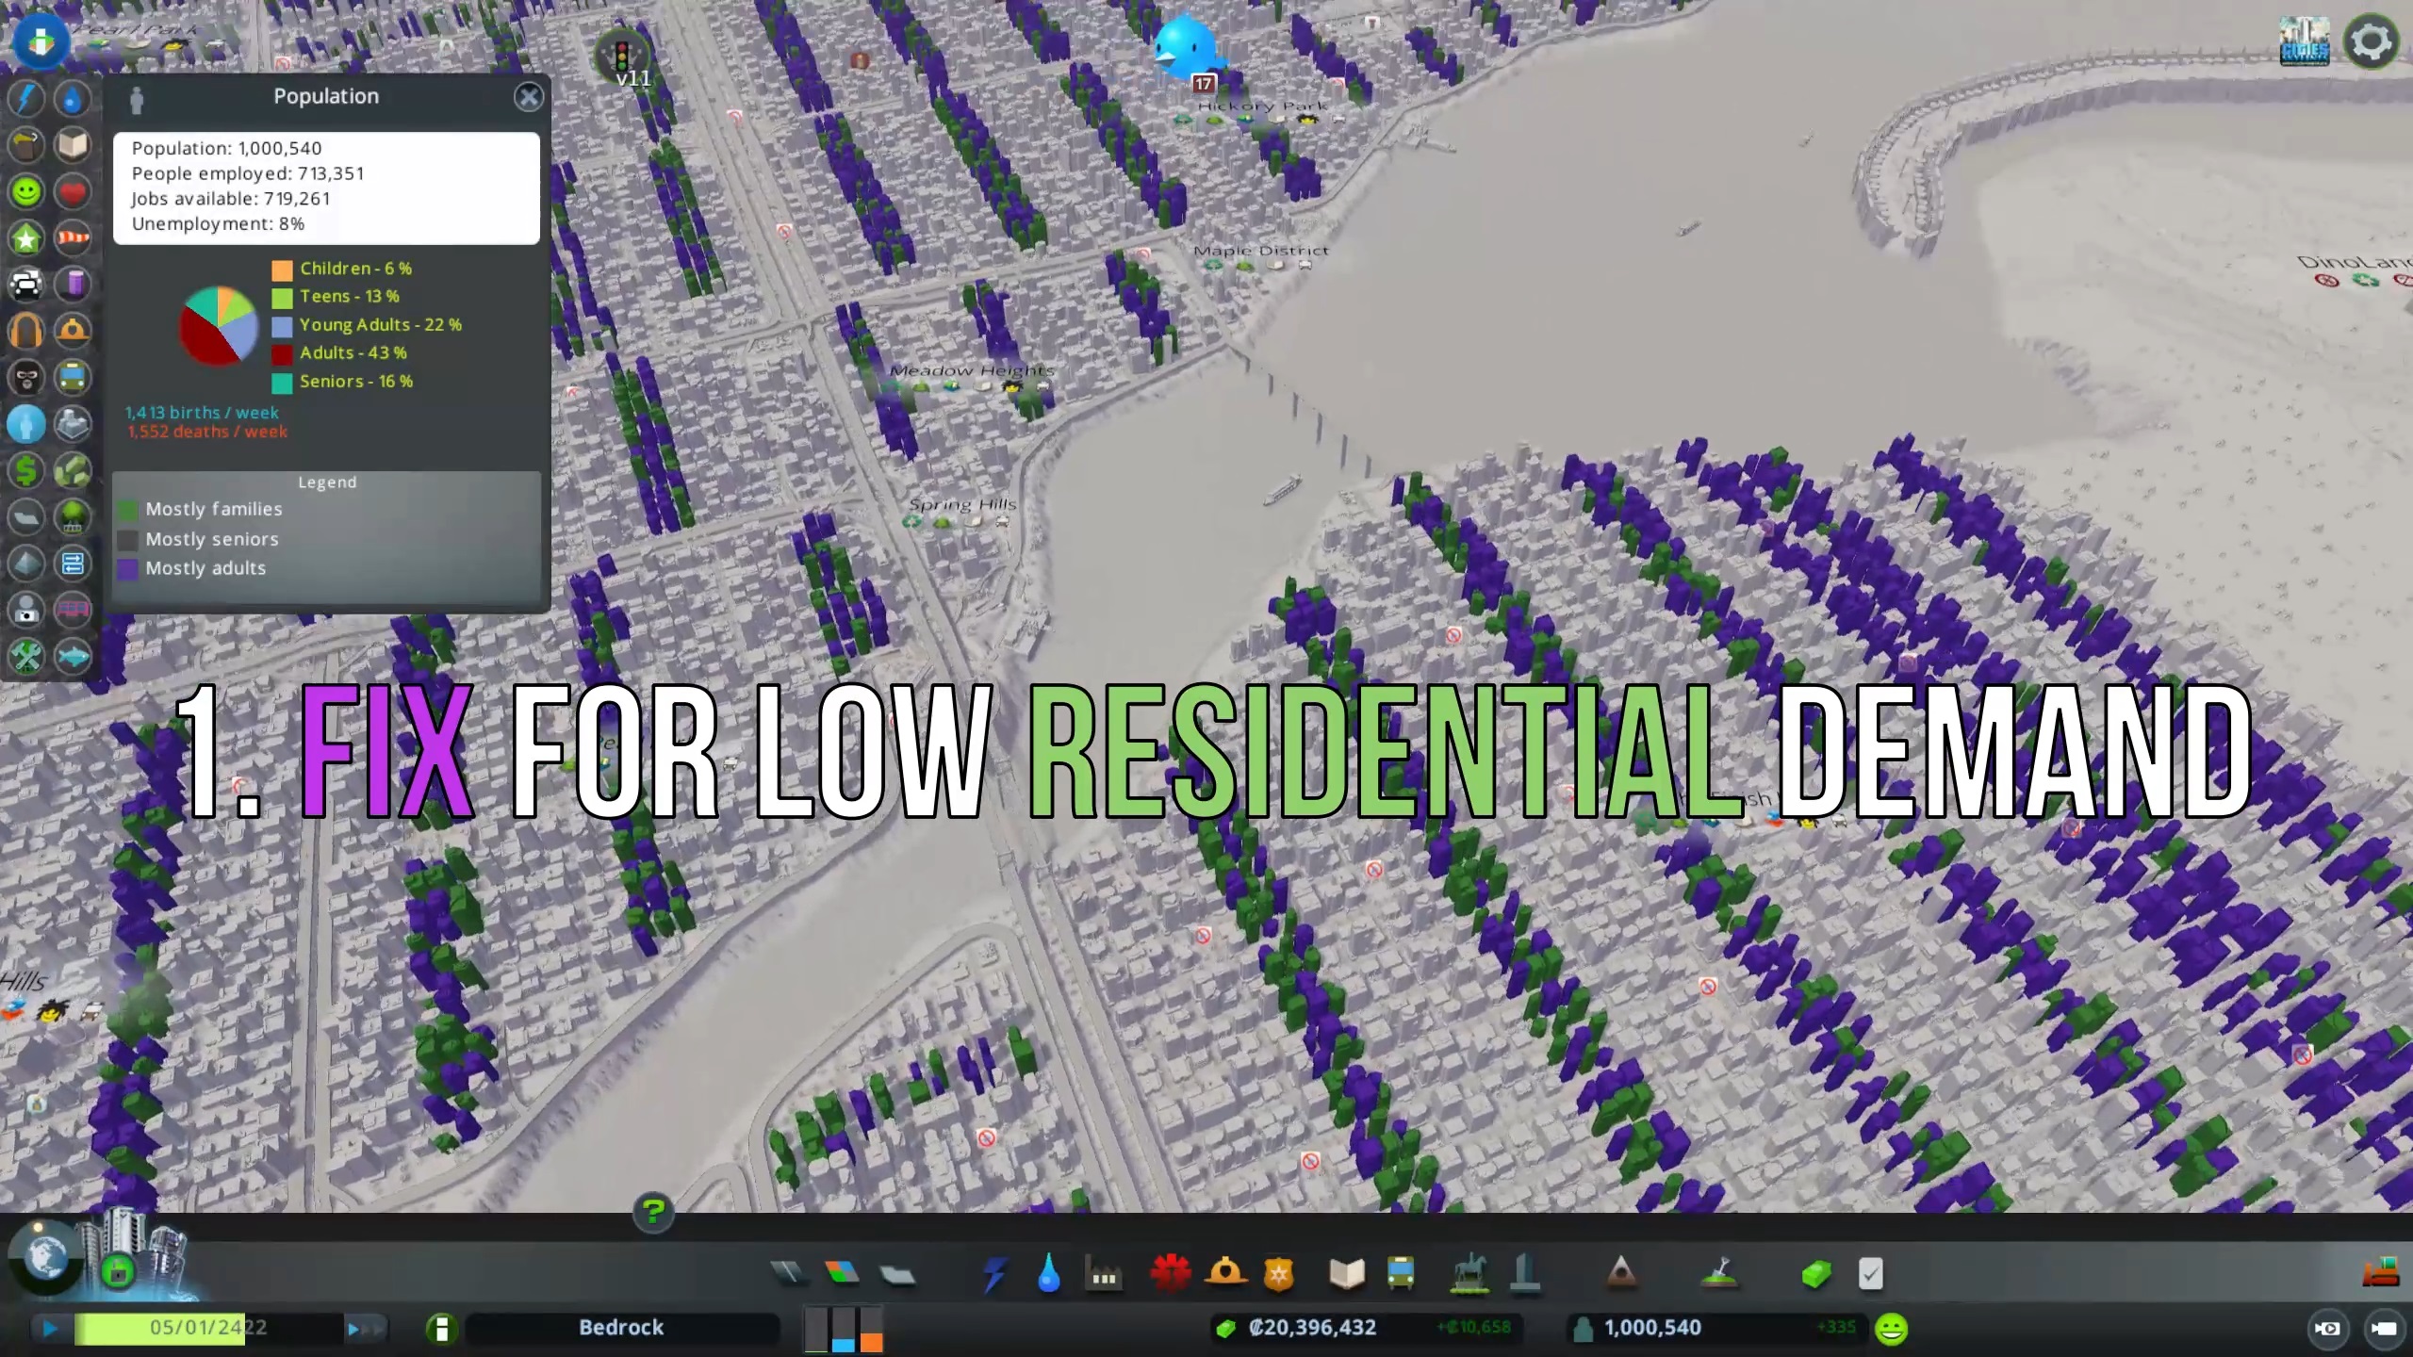Click the city name Bedrock
Screen dimensions: 2413x1357
tap(620, 1328)
